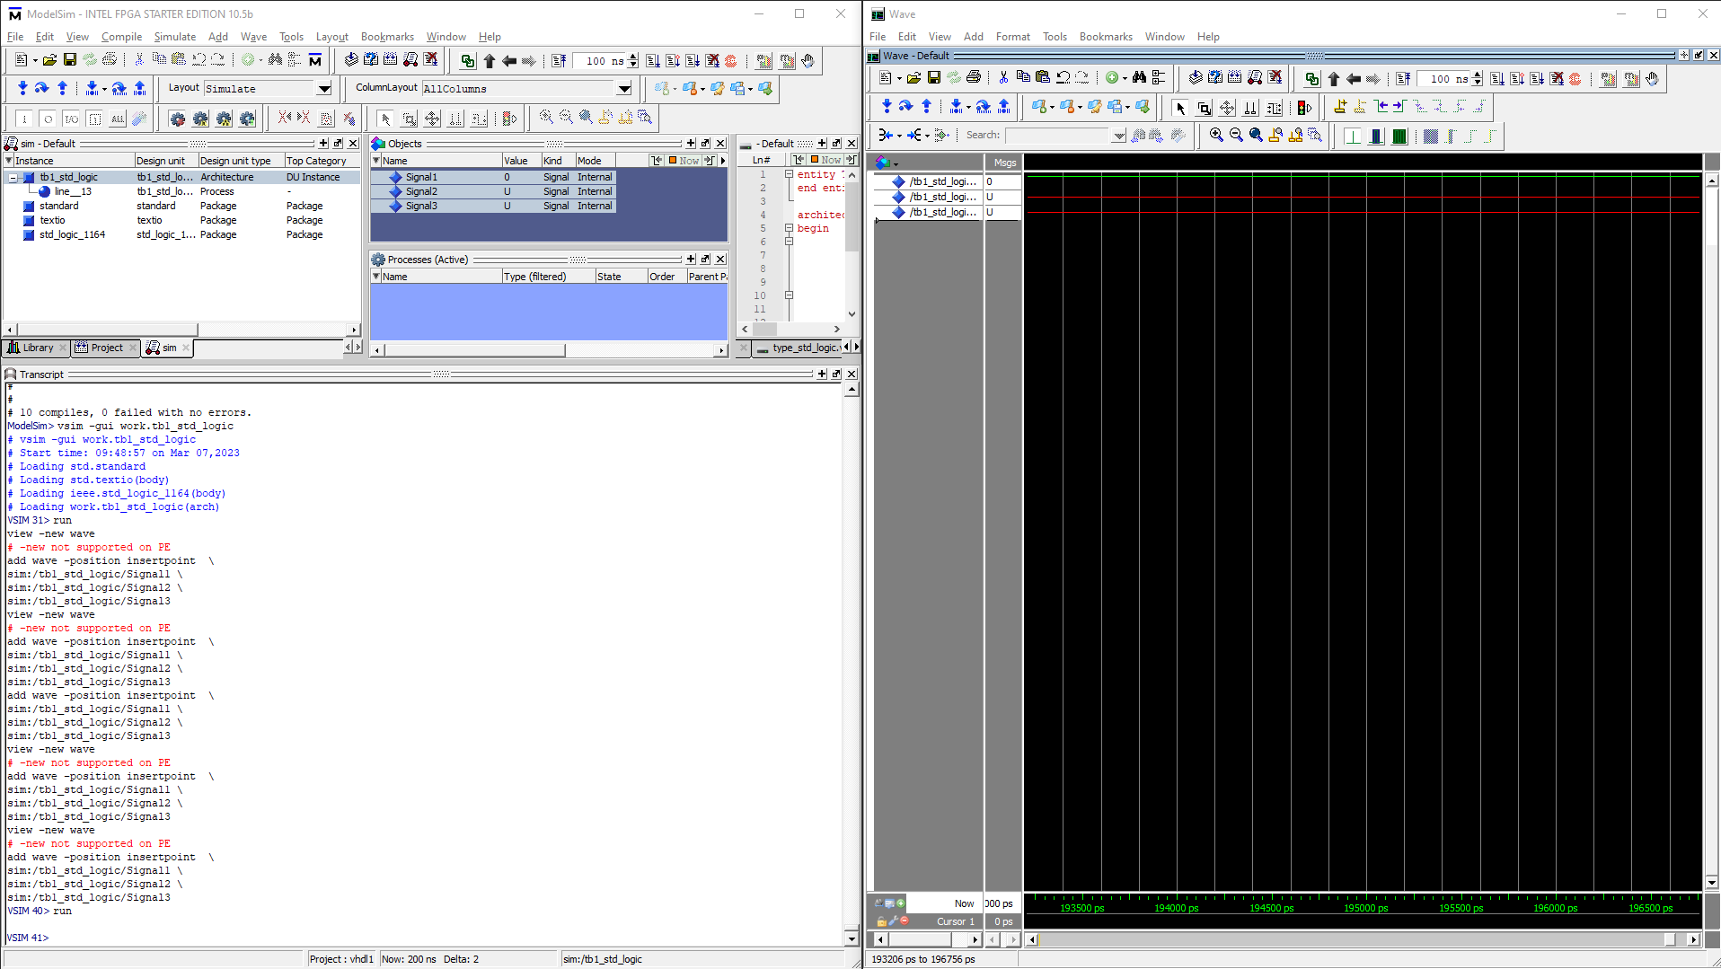Click the Print icon in Wave window toolbar
The image size is (1721, 969).
coord(974,78)
